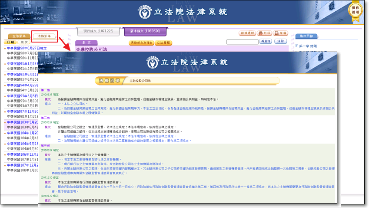The height and width of the screenshot is (210, 369).
Task: Click the 再查詢 search-again button
Action: [x=265, y=41]
